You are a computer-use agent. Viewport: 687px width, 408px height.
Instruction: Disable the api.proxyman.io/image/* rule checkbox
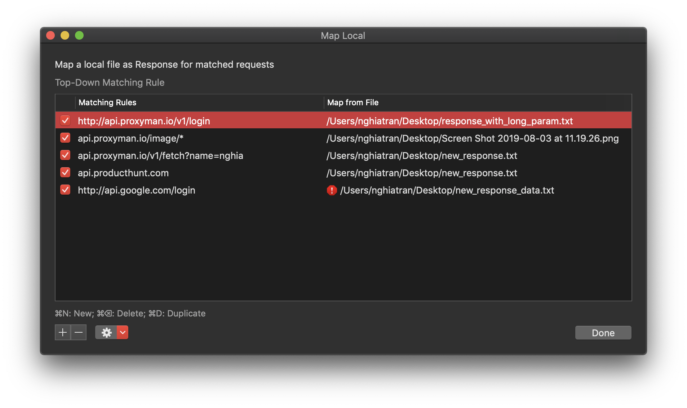click(x=65, y=138)
